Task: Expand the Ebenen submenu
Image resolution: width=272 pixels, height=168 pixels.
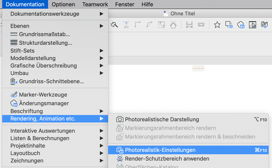Action: click(x=20, y=26)
